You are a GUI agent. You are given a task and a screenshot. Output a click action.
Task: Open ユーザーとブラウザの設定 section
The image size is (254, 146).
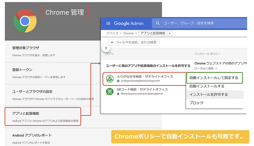53,95
